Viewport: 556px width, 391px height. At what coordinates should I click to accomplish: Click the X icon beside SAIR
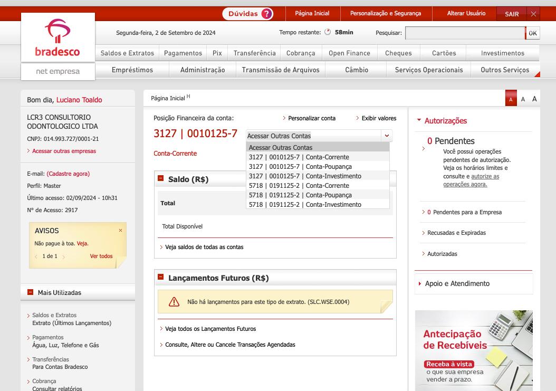point(533,14)
